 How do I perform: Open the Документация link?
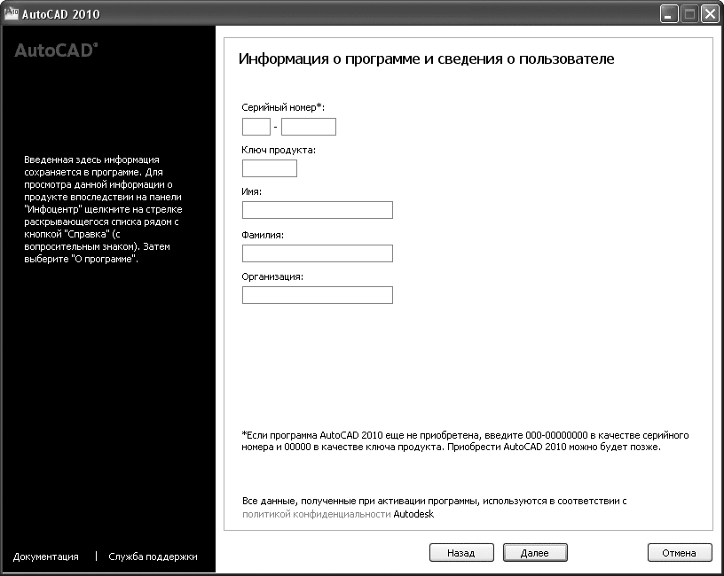(46, 557)
